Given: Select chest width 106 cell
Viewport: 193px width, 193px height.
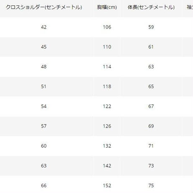Looking at the screenshot, I should 107,27.
